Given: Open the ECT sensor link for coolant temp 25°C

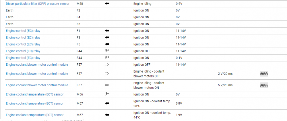Looking at the screenshot, I should 34,104.
